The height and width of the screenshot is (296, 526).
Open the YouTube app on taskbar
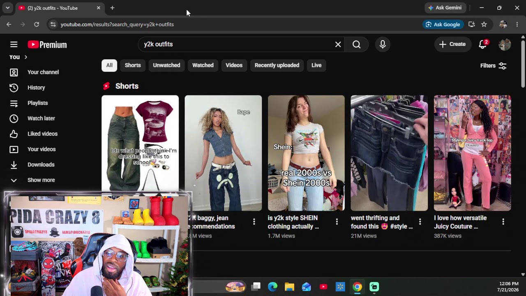coord(323,287)
